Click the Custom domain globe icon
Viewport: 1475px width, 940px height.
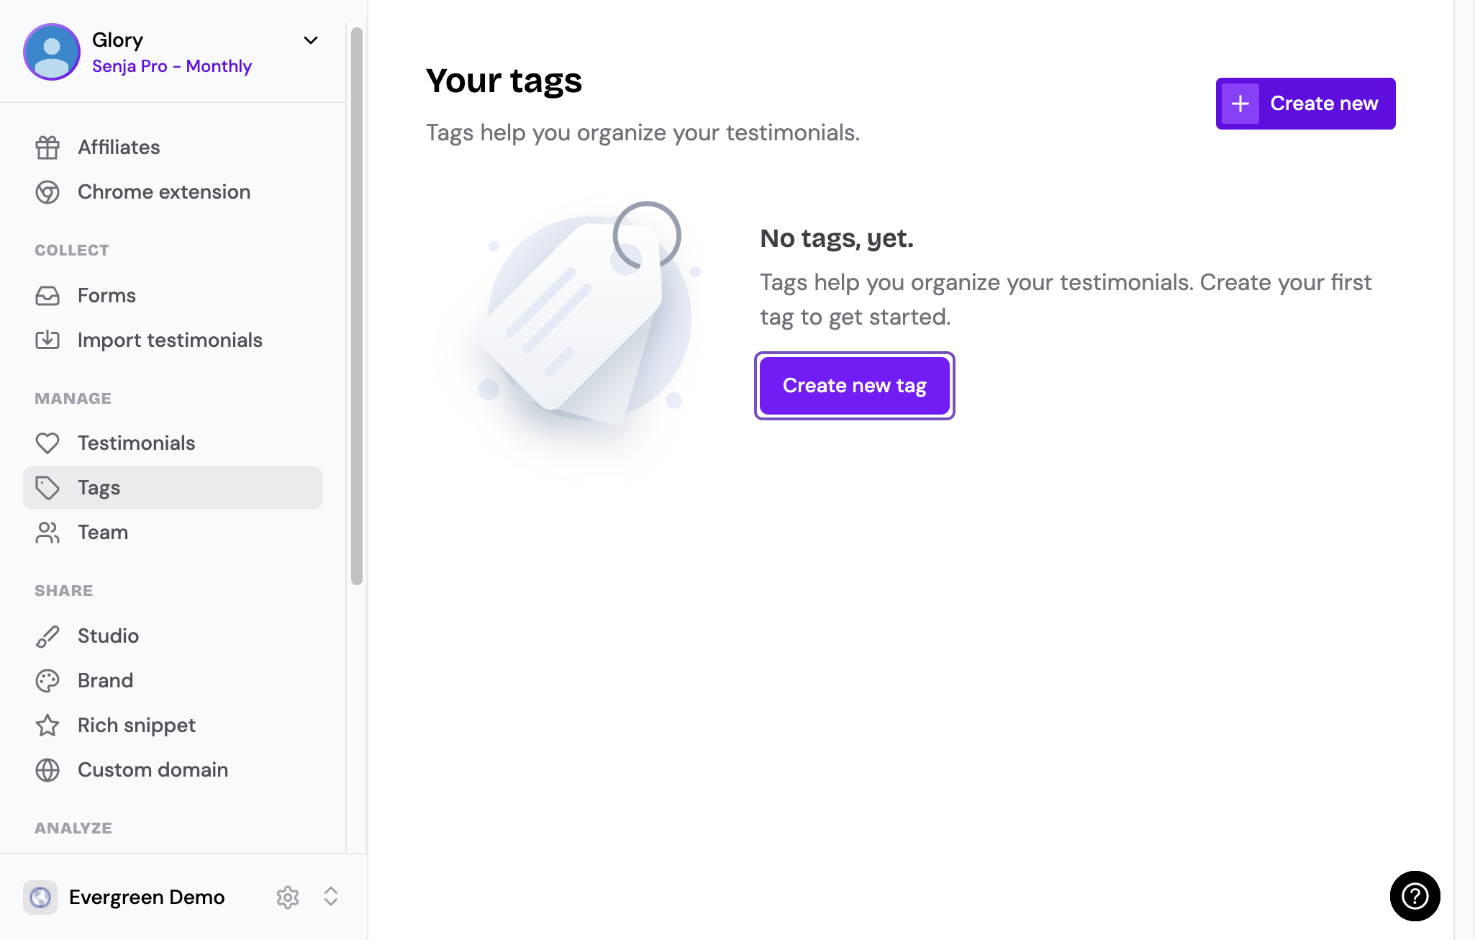pos(47,770)
